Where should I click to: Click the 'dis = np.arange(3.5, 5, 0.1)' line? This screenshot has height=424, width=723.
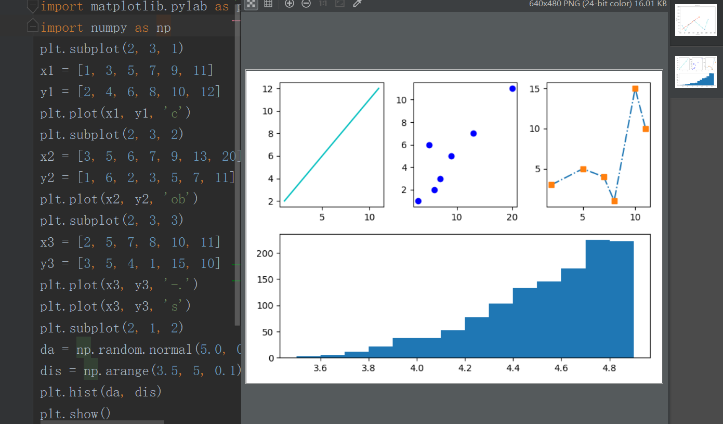(141, 371)
